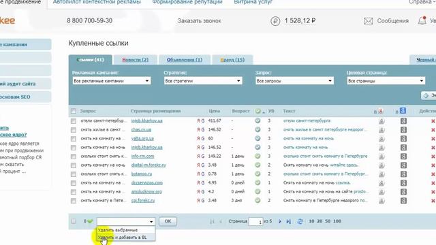Select the Ссылки (41) tab
This screenshot has width=436, height=245.
click(91, 60)
